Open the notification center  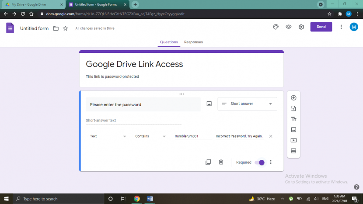click(x=355, y=199)
